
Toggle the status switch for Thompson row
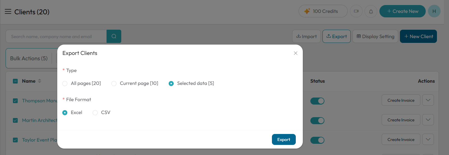(317, 101)
